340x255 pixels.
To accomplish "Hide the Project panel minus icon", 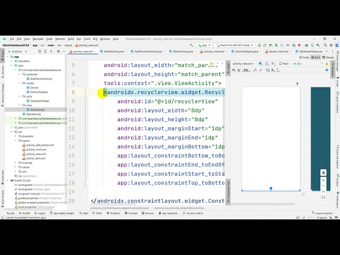I will pyautogui.click(x=64, y=52).
